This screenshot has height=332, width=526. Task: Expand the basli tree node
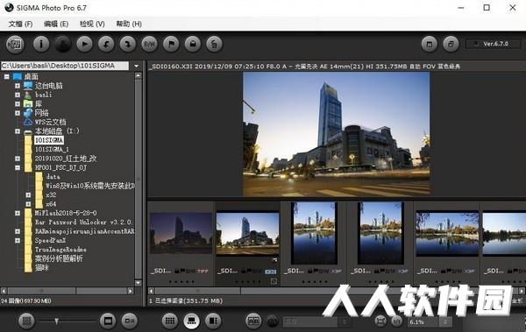point(18,95)
